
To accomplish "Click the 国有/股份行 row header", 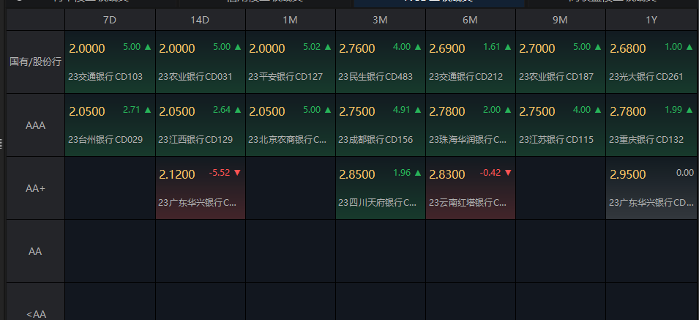I will click(x=36, y=62).
